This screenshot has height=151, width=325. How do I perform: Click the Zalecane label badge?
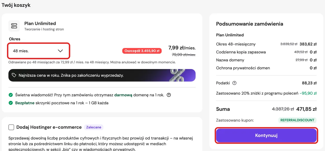(x=94, y=127)
